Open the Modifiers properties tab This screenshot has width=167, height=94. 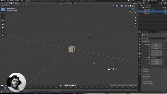[x=140, y=56]
